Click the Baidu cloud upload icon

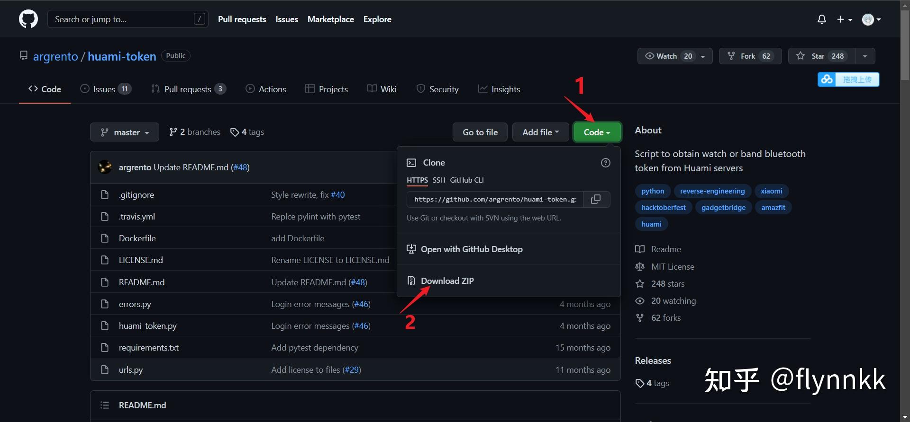pyautogui.click(x=827, y=79)
